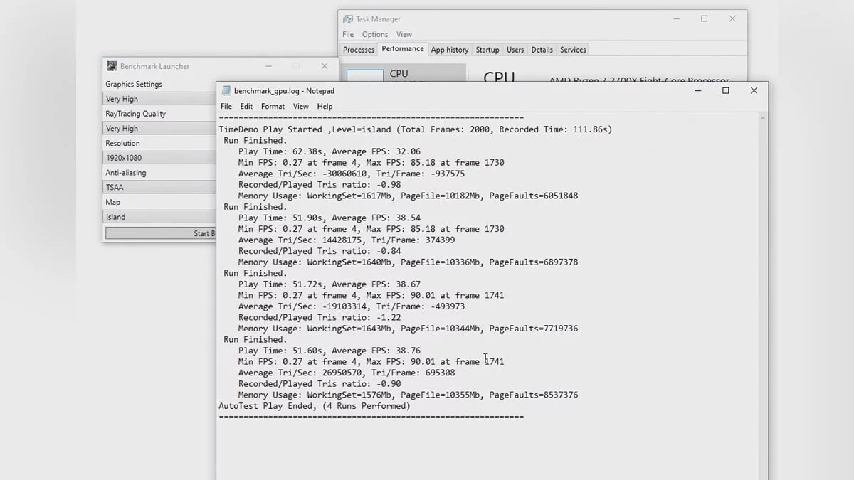Screen dimensions: 854x480
Task: Click the RayTracing Quality label in launcher
Action: (136, 114)
